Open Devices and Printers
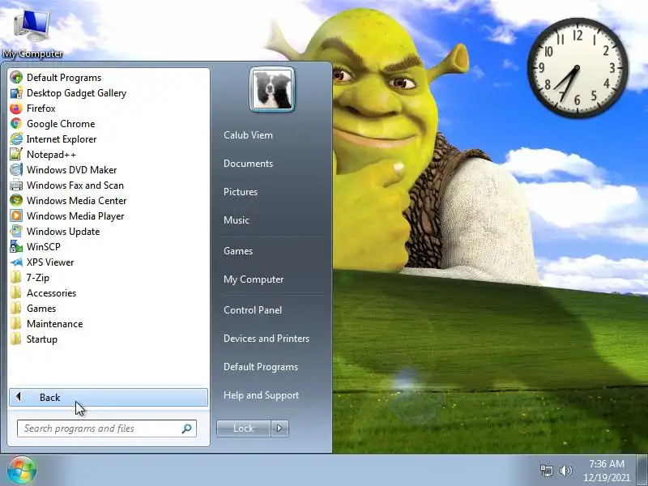 point(266,339)
